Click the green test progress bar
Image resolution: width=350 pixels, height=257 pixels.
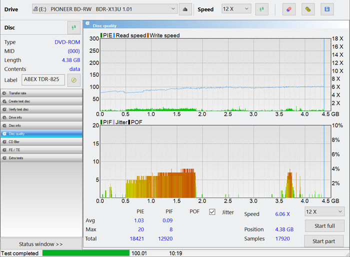(85, 253)
